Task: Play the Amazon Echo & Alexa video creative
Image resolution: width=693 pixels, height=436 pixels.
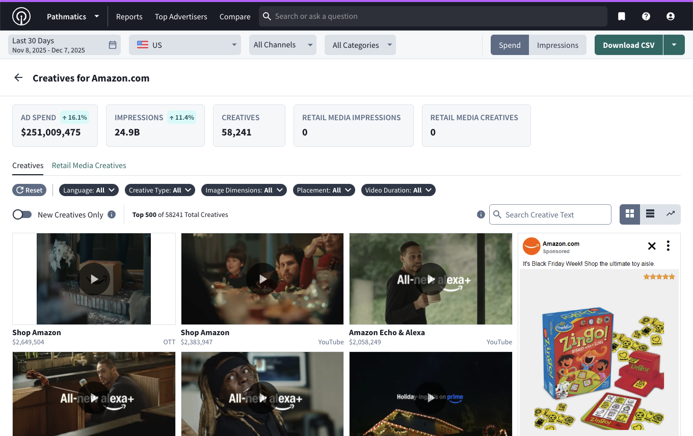Action: (x=431, y=279)
